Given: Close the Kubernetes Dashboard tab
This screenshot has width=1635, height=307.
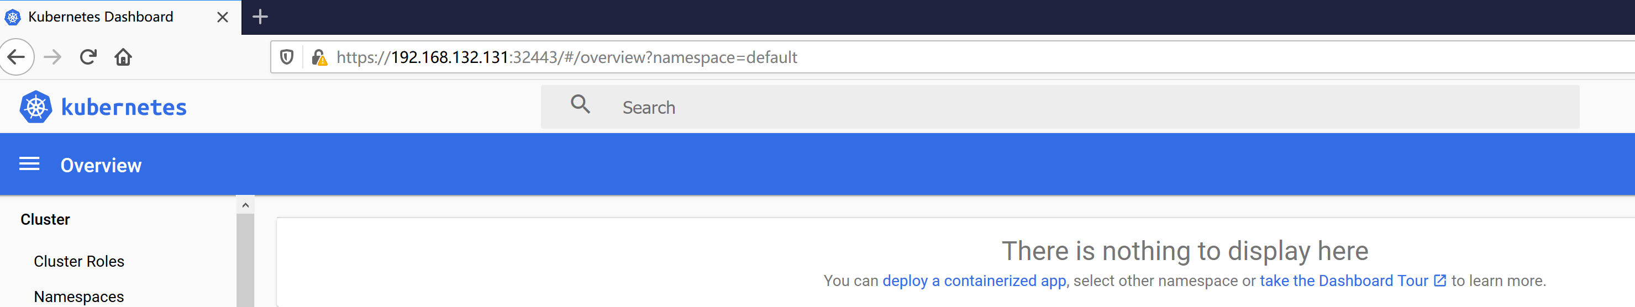Looking at the screenshot, I should coord(222,17).
